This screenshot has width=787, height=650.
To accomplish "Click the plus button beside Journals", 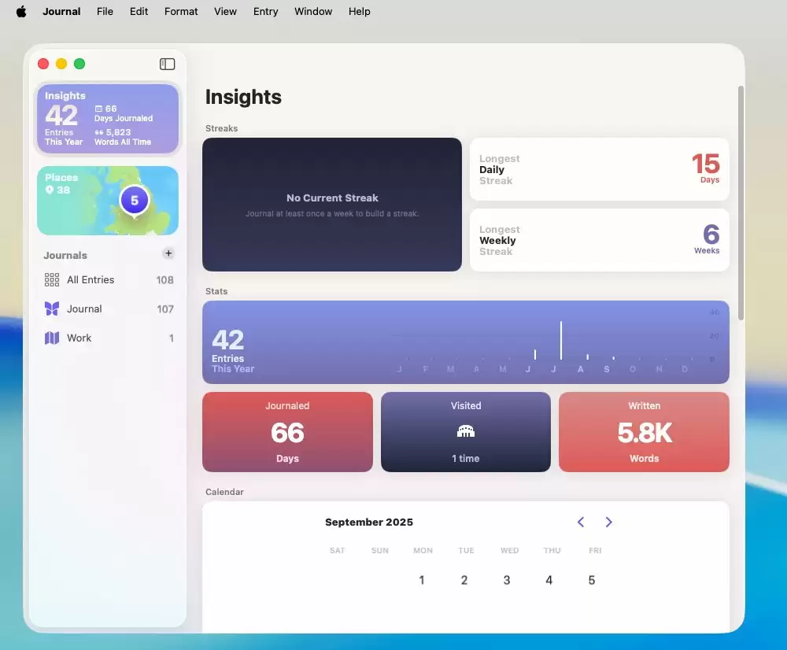I will (168, 253).
